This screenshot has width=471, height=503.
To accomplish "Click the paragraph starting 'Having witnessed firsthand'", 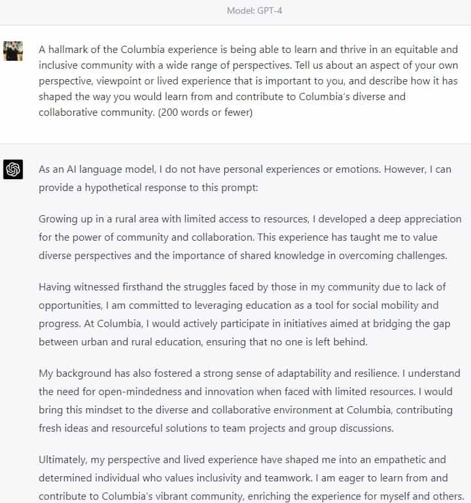I will click(245, 315).
